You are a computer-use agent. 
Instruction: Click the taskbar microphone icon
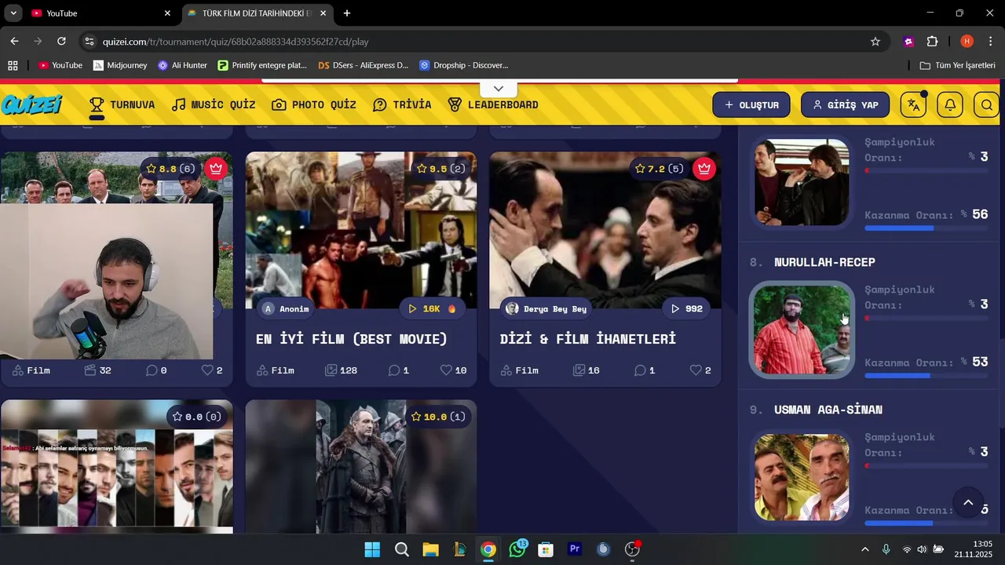pyautogui.click(x=886, y=549)
